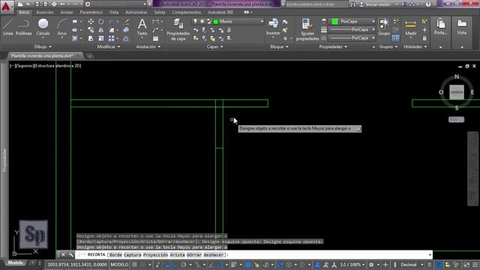Expand the Anotación panel

(148, 46)
